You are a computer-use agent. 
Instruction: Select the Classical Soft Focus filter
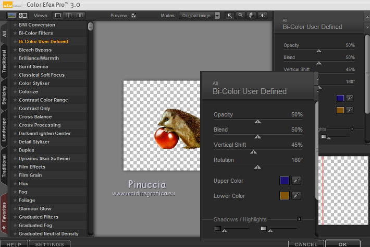click(42, 75)
